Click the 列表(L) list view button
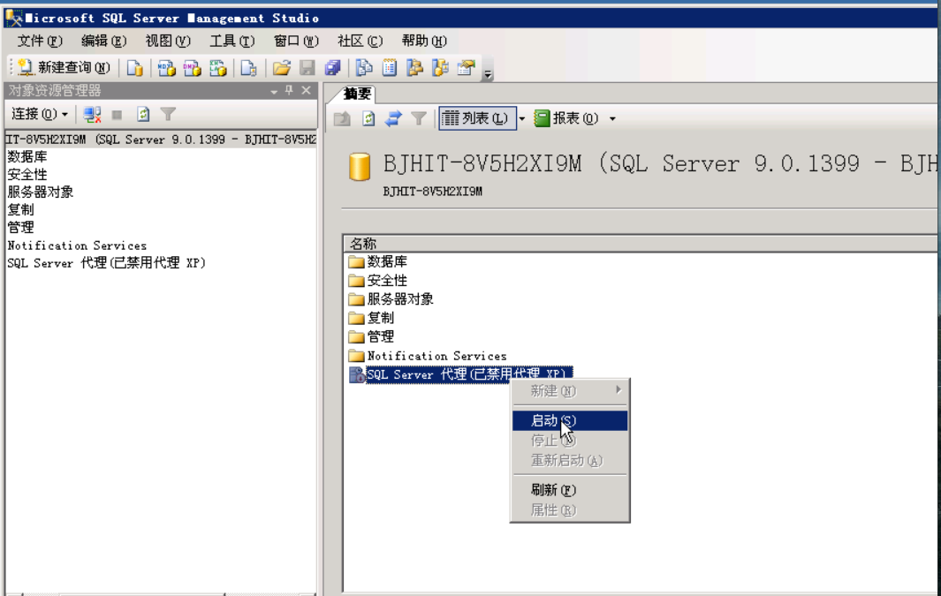The width and height of the screenshot is (941, 596). coord(477,118)
